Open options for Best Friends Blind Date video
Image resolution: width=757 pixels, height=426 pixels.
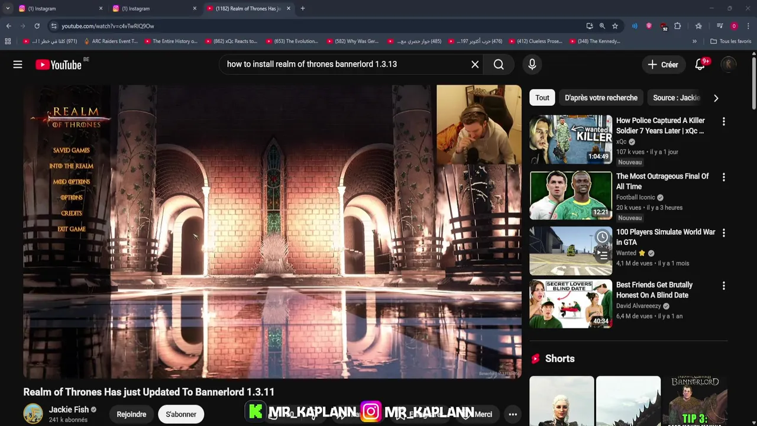click(x=723, y=286)
